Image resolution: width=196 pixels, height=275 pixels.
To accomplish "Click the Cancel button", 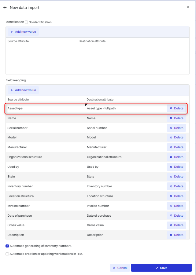I will tap(120, 268).
